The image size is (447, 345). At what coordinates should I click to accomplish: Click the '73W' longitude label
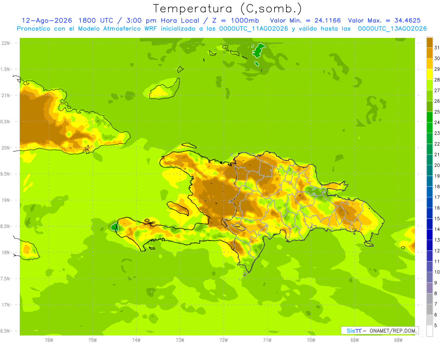pos(180,340)
